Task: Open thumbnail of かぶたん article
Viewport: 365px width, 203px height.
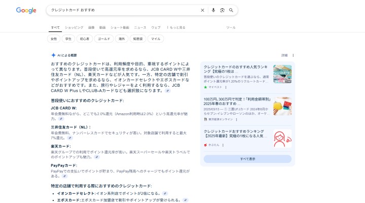Action: 282,139
